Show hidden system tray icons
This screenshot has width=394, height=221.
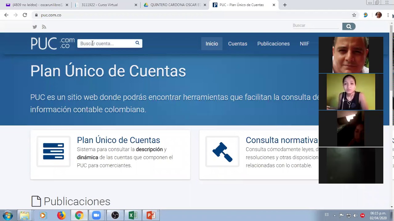coord(335,215)
